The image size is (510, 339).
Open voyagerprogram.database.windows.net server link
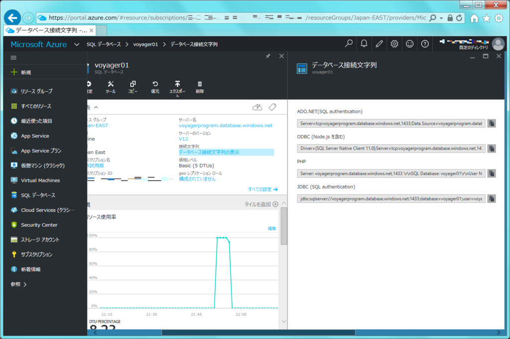226,125
